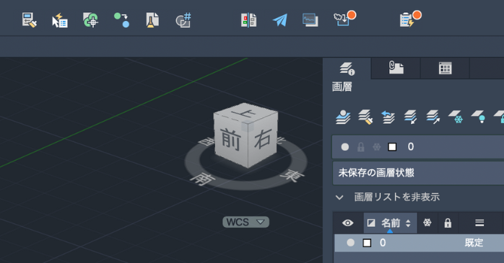Open the WCS coordinate system dropdown
This screenshot has width=504, height=263.
tap(246, 222)
